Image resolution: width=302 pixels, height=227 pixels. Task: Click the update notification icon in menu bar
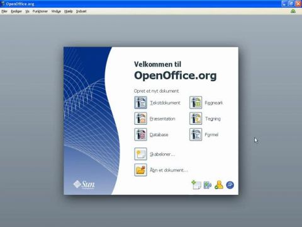293,11
